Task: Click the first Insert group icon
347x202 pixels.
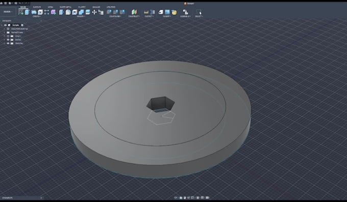Action: click(161, 12)
